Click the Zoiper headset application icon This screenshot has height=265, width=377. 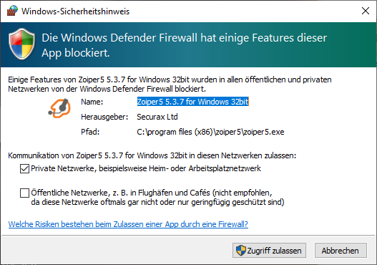[x=59, y=108]
